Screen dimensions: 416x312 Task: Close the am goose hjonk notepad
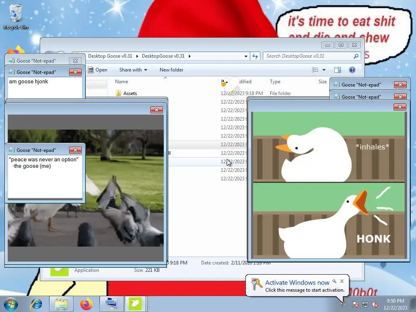[x=75, y=72]
